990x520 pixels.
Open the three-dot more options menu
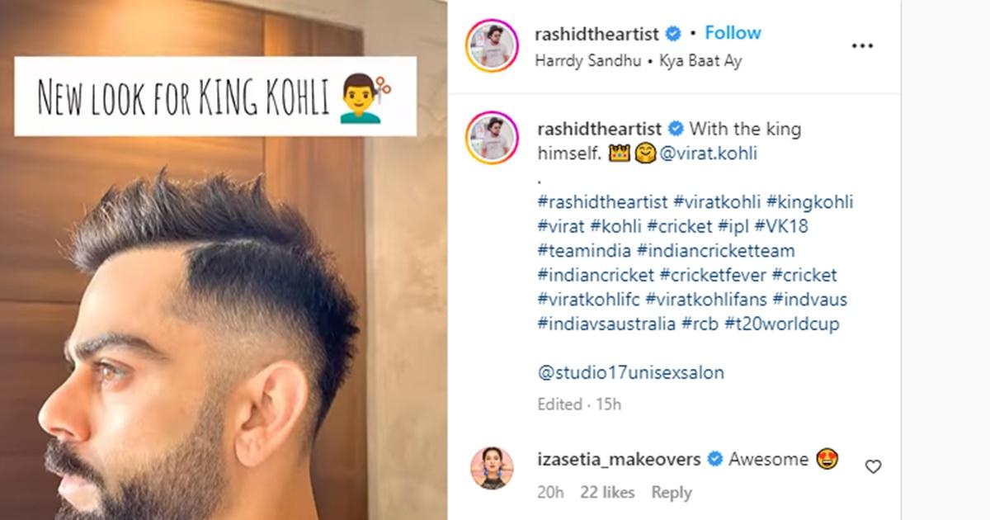click(861, 47)
